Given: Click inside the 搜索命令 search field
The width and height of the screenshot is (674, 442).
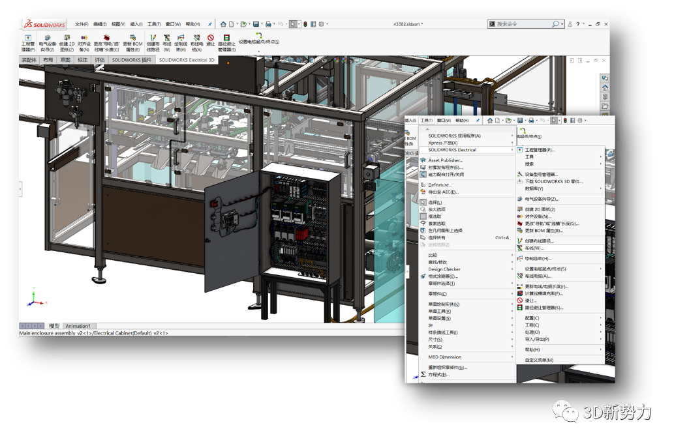Looking at the screenshot, I should coord(522,23).
